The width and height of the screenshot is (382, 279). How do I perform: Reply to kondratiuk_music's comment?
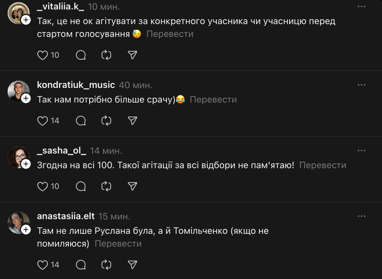pyautogui.click(x=81, y=121)
